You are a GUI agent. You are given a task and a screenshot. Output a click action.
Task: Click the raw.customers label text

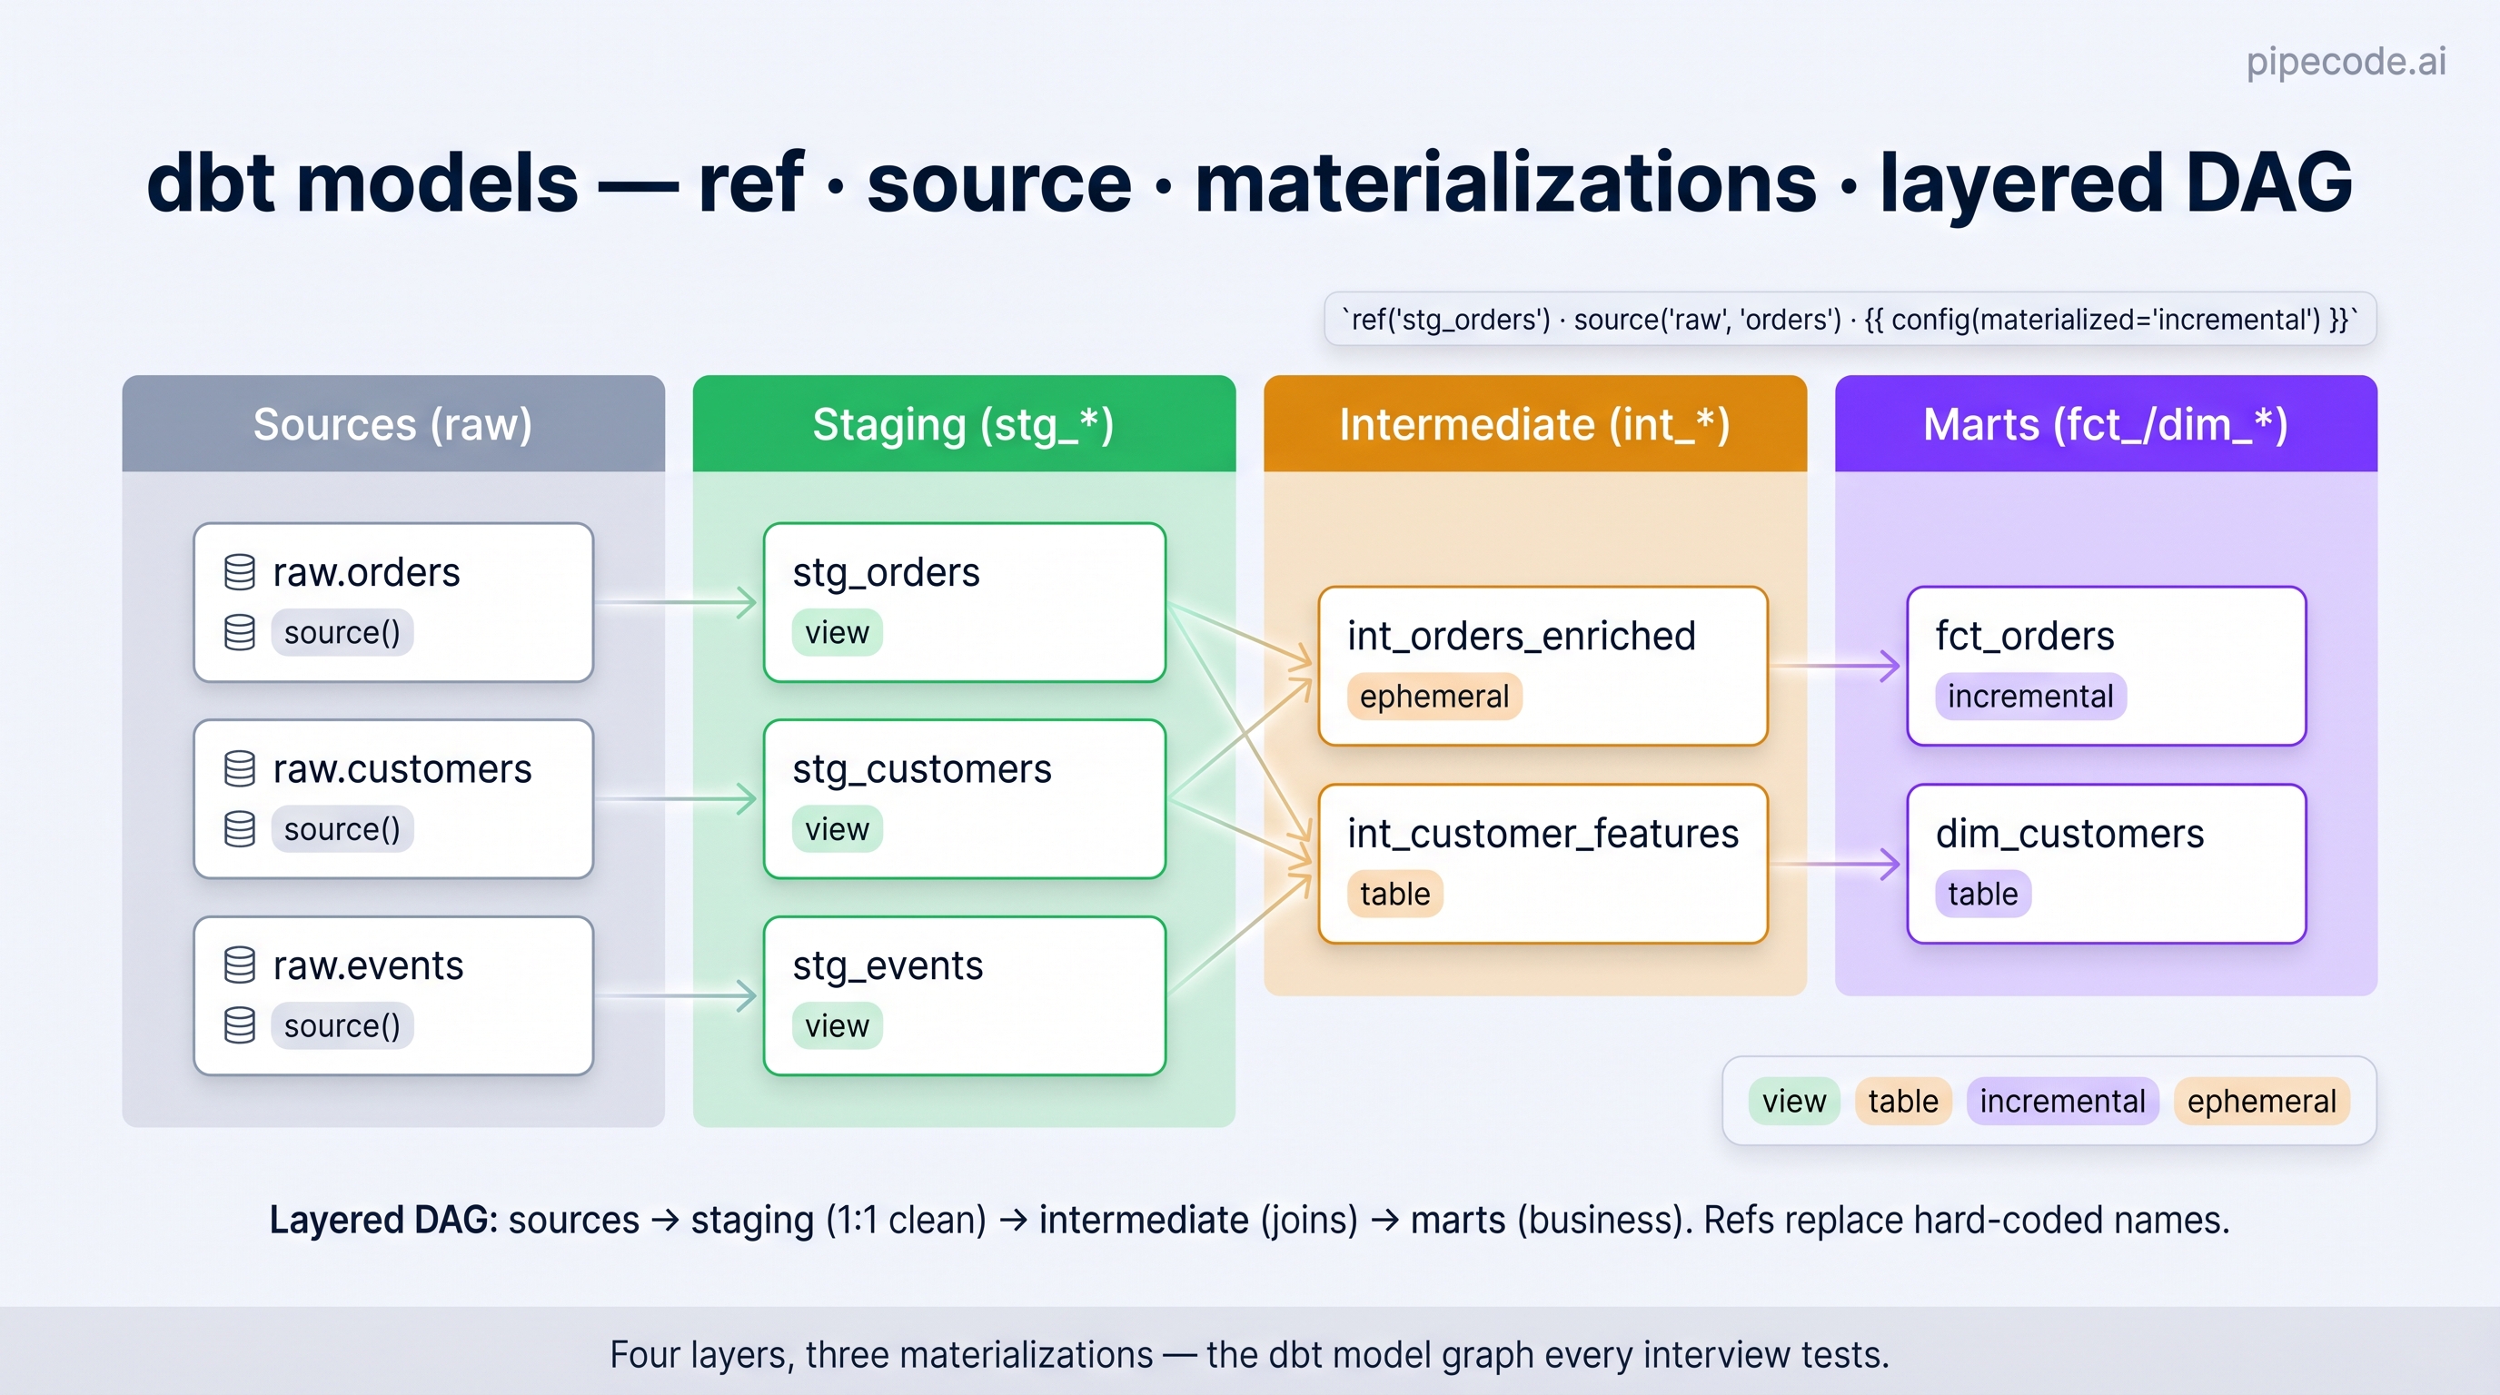(x=402, y=769)
